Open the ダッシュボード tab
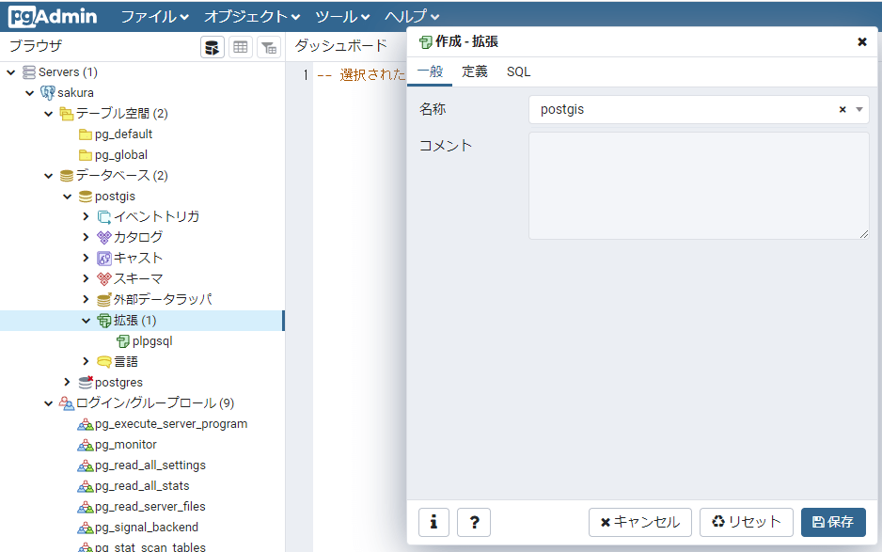 [x=341, y=45]
